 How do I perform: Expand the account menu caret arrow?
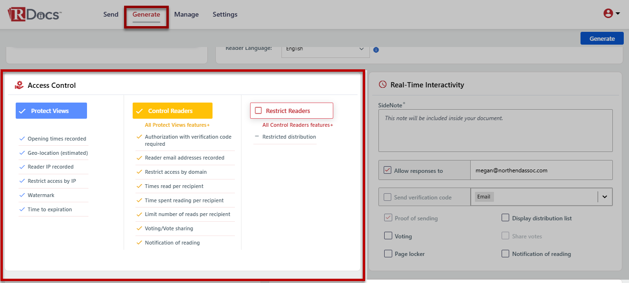[618, 14]
